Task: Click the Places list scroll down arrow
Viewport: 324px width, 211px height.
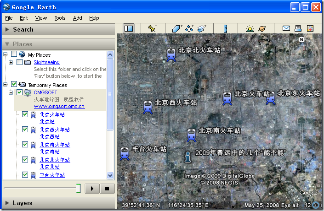Action: click(110, 175)
